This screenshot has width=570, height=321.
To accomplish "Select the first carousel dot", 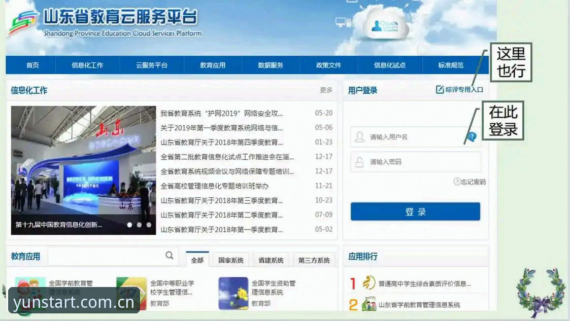I will point(129,225).
